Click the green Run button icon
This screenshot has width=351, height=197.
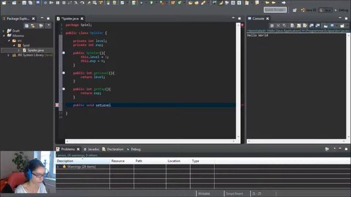(x=151, y=3)
